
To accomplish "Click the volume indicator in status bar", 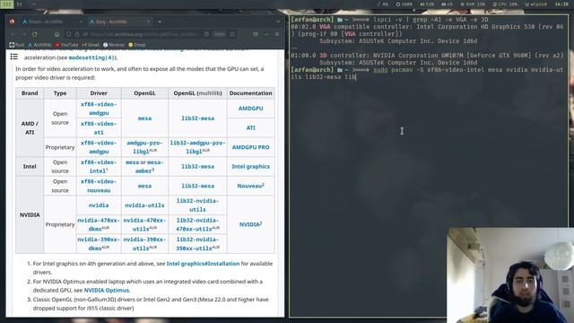I will click(x=427, y=4).
